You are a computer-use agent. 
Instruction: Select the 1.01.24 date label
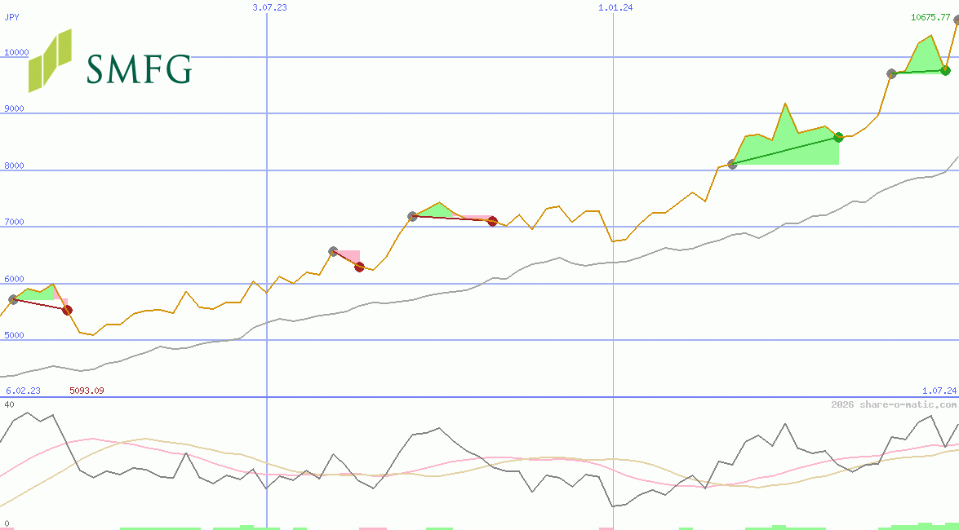614,8
